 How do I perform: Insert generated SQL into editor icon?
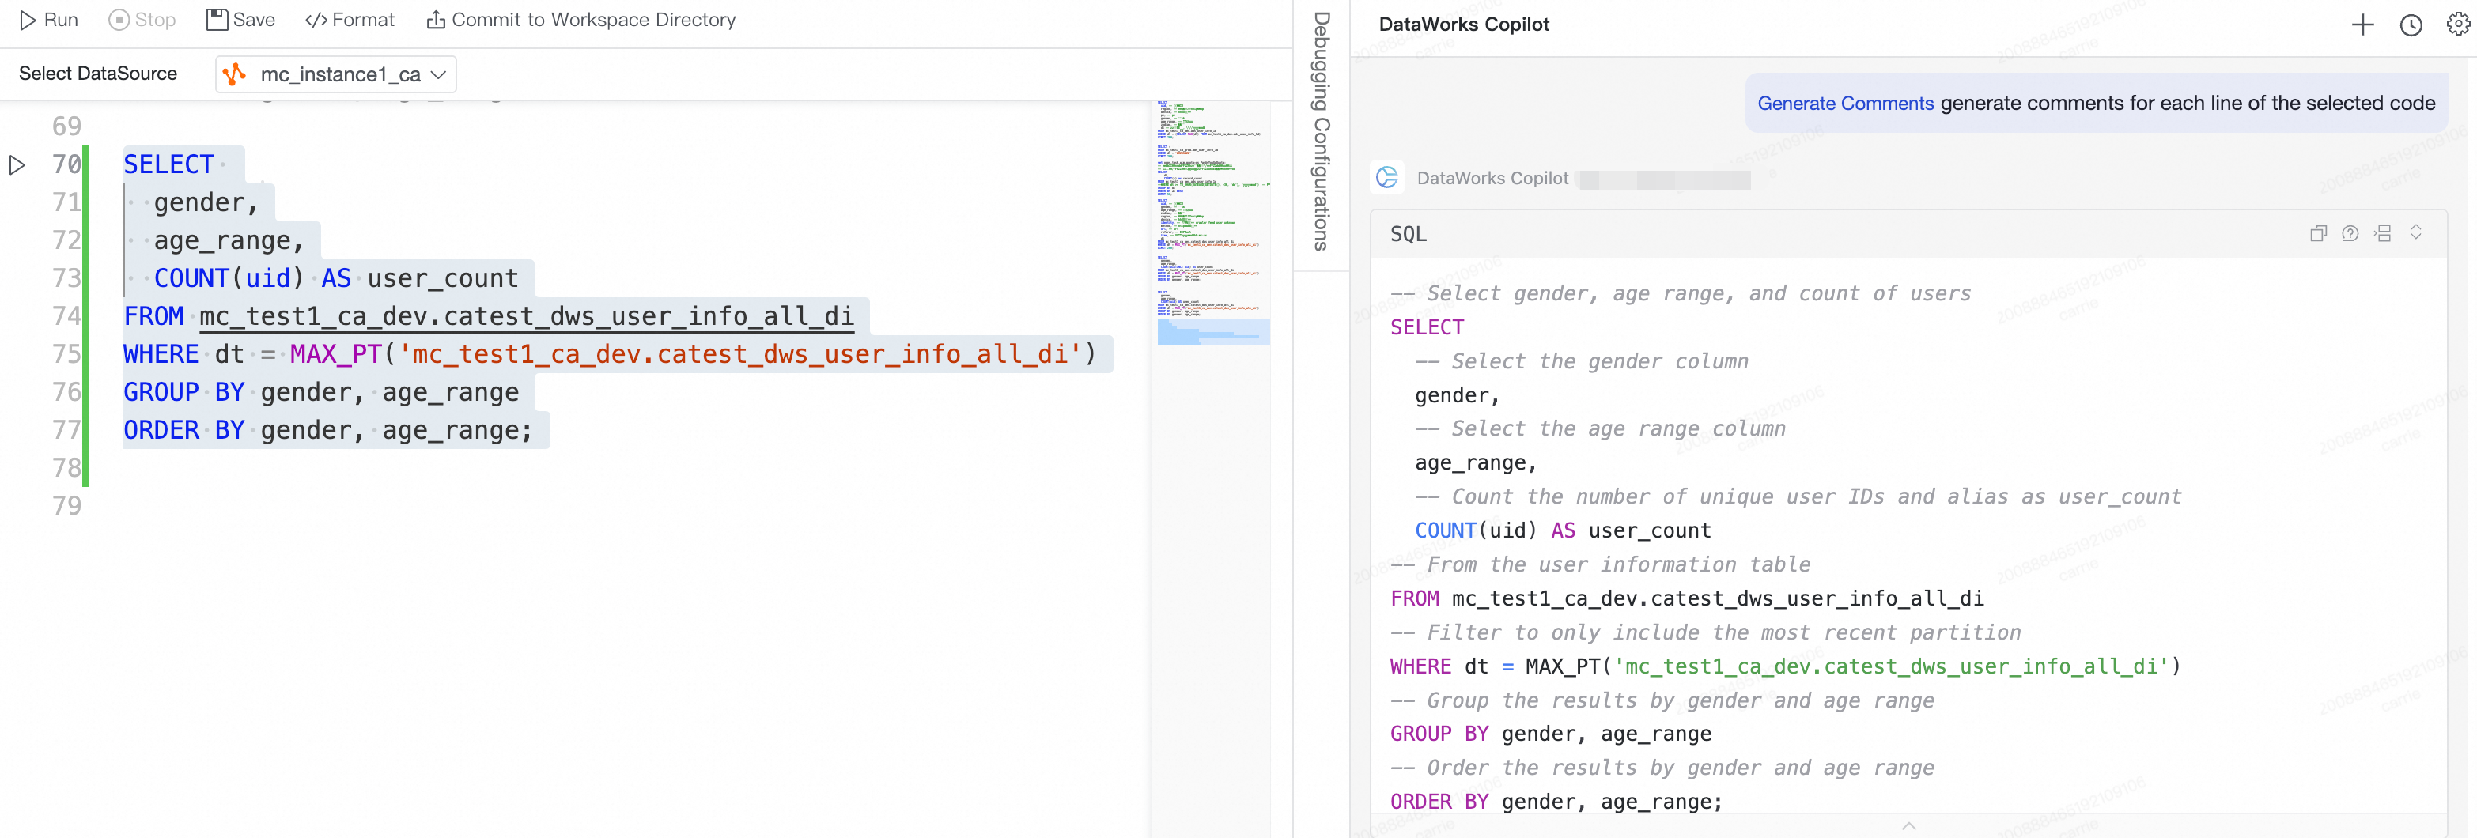tap(2383, 233)
